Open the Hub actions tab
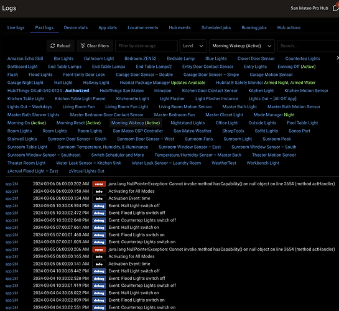 pos(289,27)
